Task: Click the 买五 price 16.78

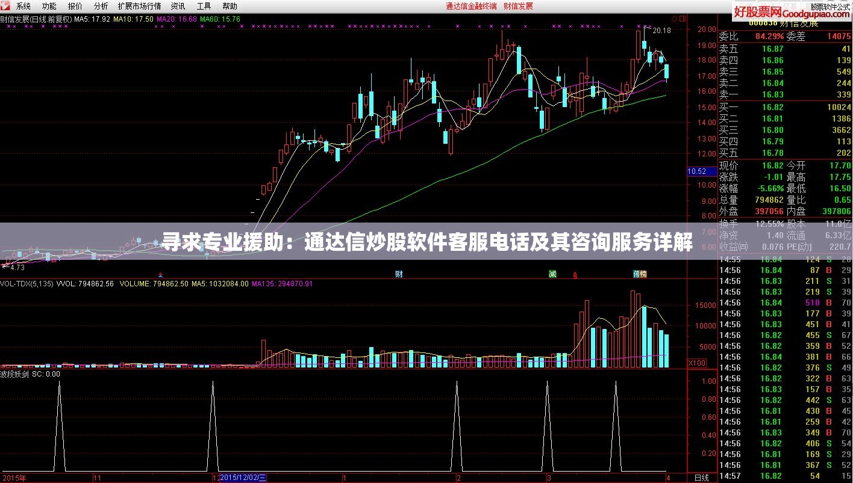Action: pos(772,153)
